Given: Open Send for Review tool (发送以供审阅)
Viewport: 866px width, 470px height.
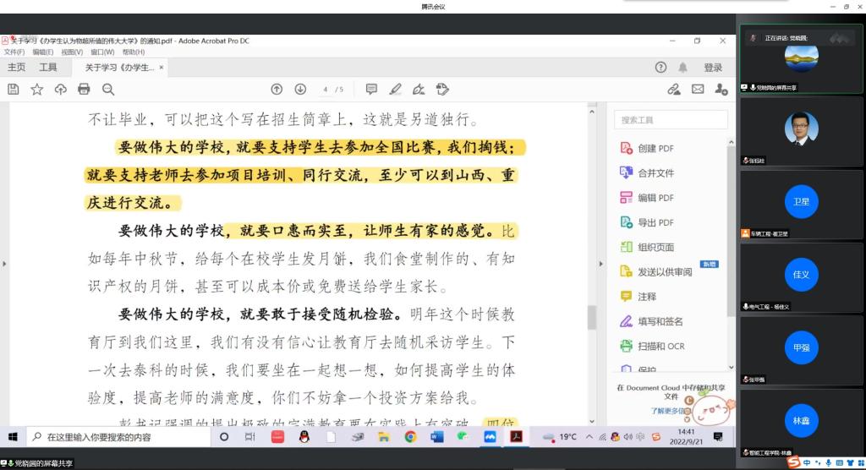Looking at the screenshot, I should point(656,271).
